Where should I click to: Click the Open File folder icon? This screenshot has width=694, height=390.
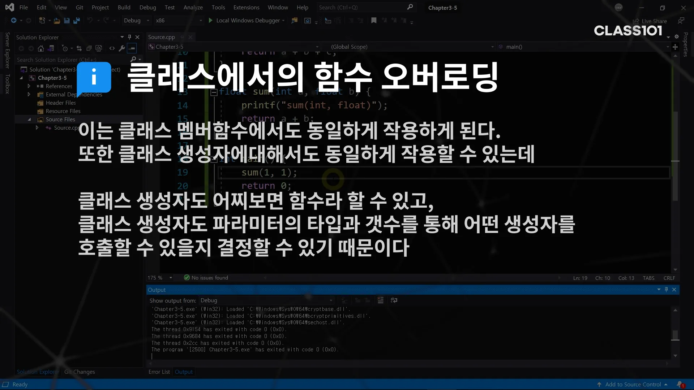57,21
